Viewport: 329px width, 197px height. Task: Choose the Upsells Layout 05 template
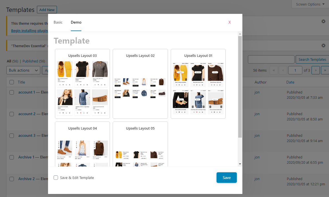coord(140,144)
